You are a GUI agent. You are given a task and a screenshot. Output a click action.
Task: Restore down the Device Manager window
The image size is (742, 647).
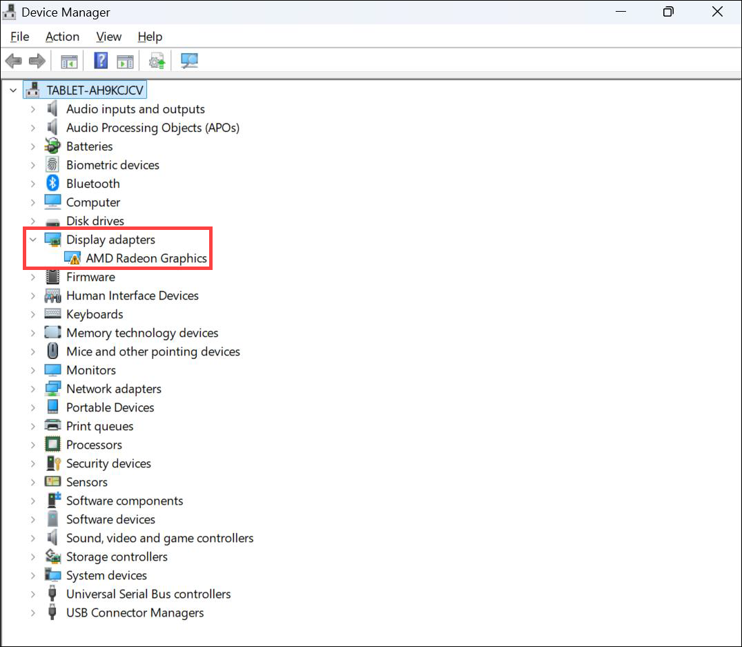click(x=668, y=12)
